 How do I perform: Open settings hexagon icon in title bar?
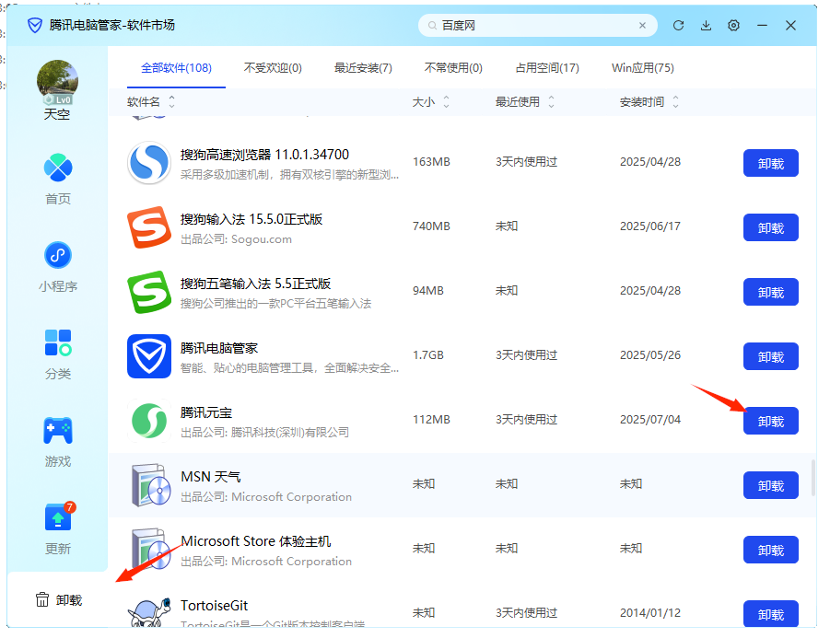point(734,26)
